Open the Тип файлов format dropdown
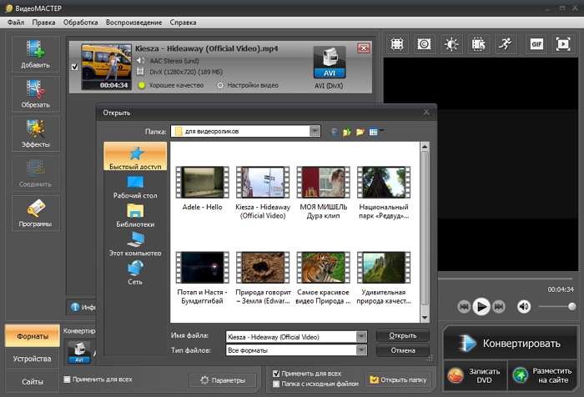This screenshot has height=397, width=584. [x=361, y=351]
